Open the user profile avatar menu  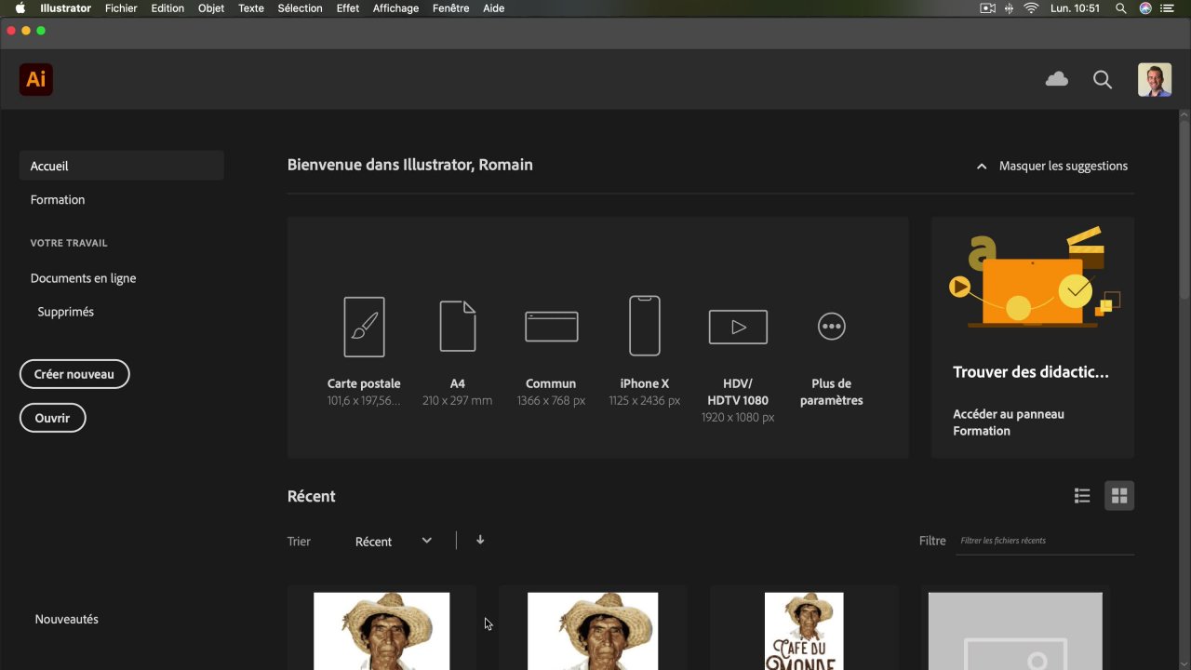click(1154, 80)
